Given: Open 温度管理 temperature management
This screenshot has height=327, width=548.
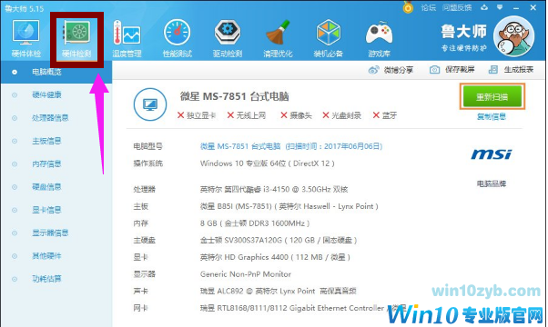Looking at the screenshot, I should coord(127,38).
